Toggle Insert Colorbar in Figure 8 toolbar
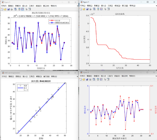 98,79
